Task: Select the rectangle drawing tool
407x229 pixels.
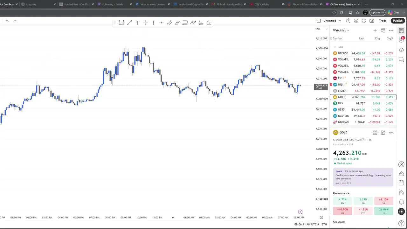Action: 121,23
